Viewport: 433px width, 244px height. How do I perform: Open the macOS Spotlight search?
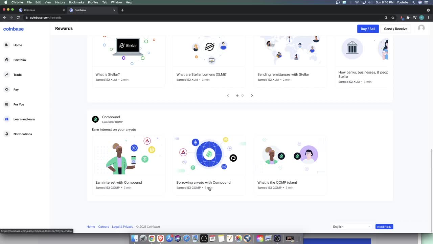click(x=413, y=2)
